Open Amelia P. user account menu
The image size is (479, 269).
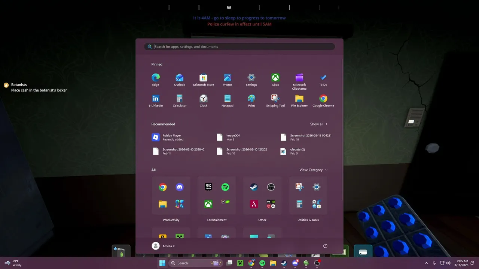pyautogui.click(x=164, y=246)
